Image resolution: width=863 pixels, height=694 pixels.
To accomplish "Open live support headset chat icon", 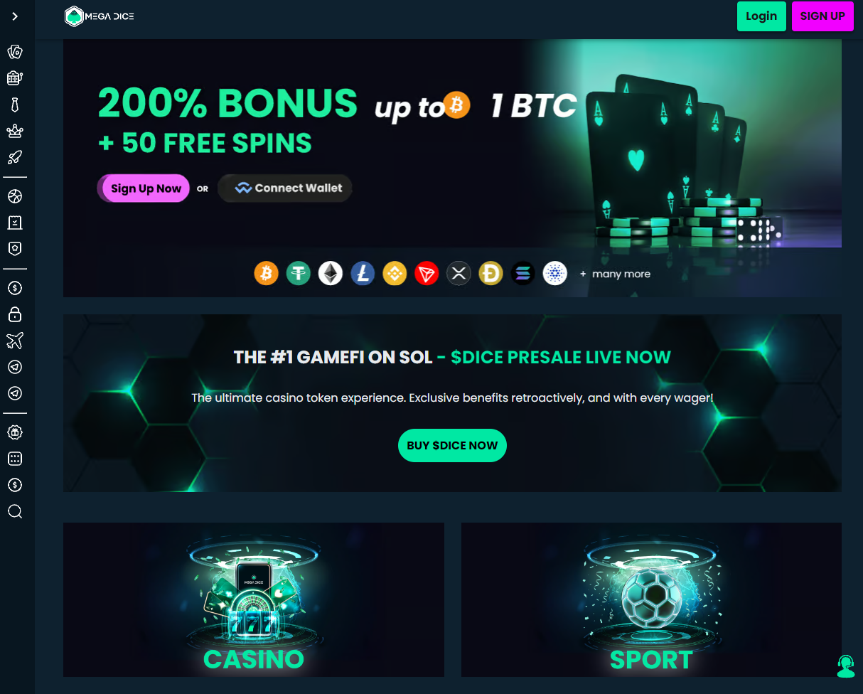I will [845, 666].
